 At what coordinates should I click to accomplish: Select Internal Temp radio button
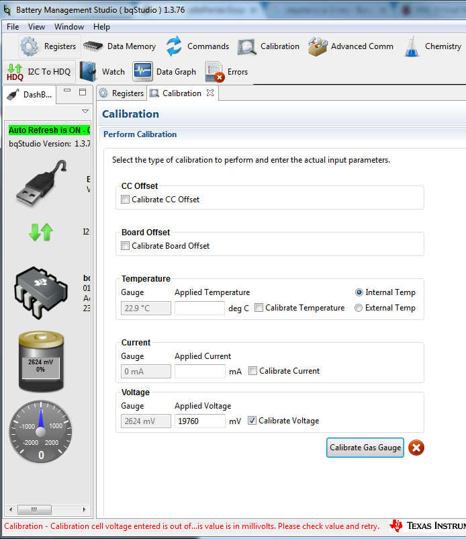pos(359,292)
